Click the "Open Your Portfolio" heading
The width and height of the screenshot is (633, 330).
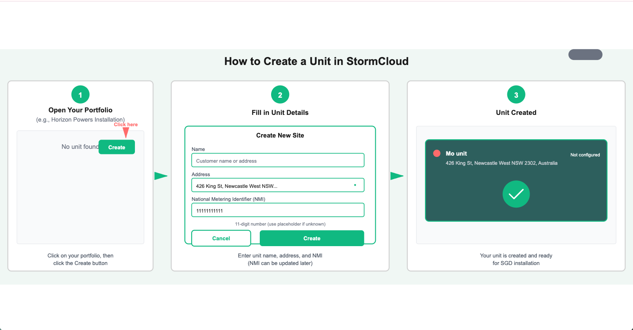click(x=80, y=110)
